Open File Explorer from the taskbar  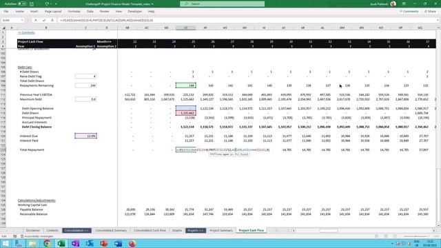coord(32,243)
